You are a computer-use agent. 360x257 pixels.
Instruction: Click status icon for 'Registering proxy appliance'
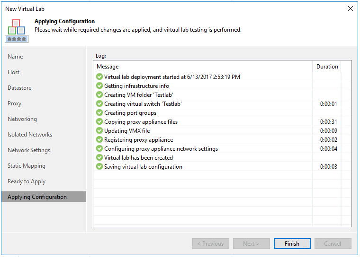[99, 140]
